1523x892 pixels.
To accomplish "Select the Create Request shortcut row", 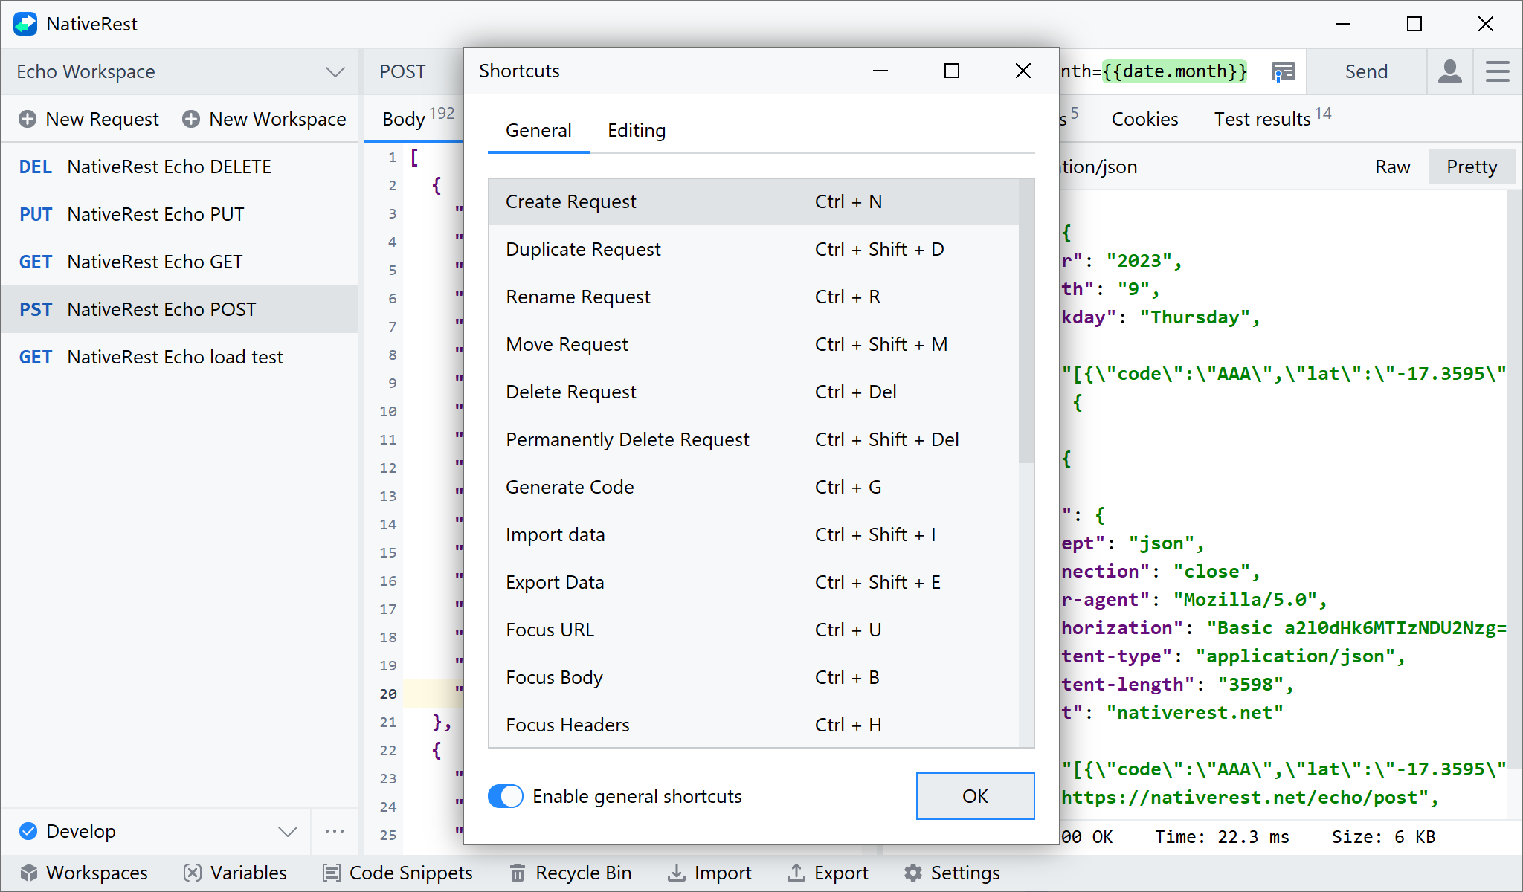I will (x=753, y=201).
